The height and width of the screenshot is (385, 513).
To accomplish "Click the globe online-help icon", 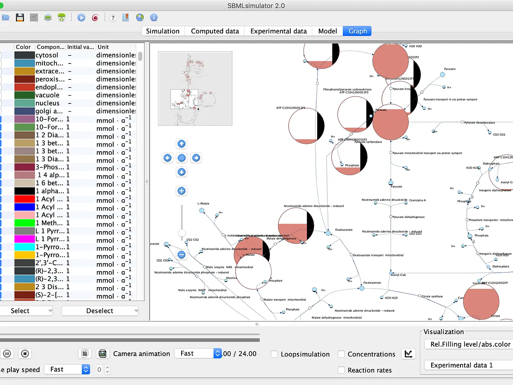I will [x=140, y=18].
